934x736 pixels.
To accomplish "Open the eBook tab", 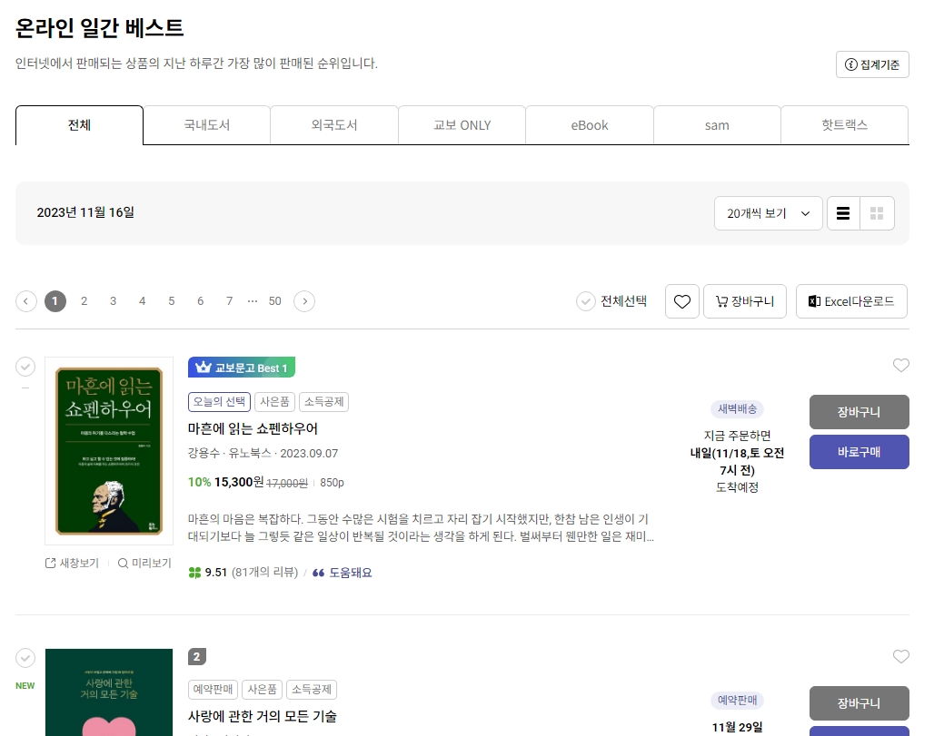I will coord(589,124).
